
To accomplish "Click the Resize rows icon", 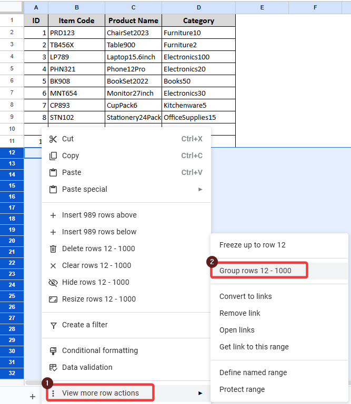I will click(x=53, y=299).
